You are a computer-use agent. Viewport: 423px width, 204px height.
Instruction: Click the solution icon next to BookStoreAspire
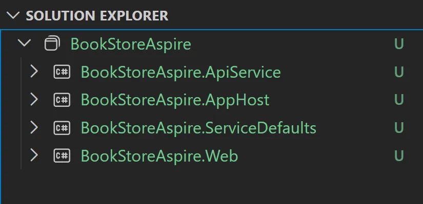pos(52,43)
